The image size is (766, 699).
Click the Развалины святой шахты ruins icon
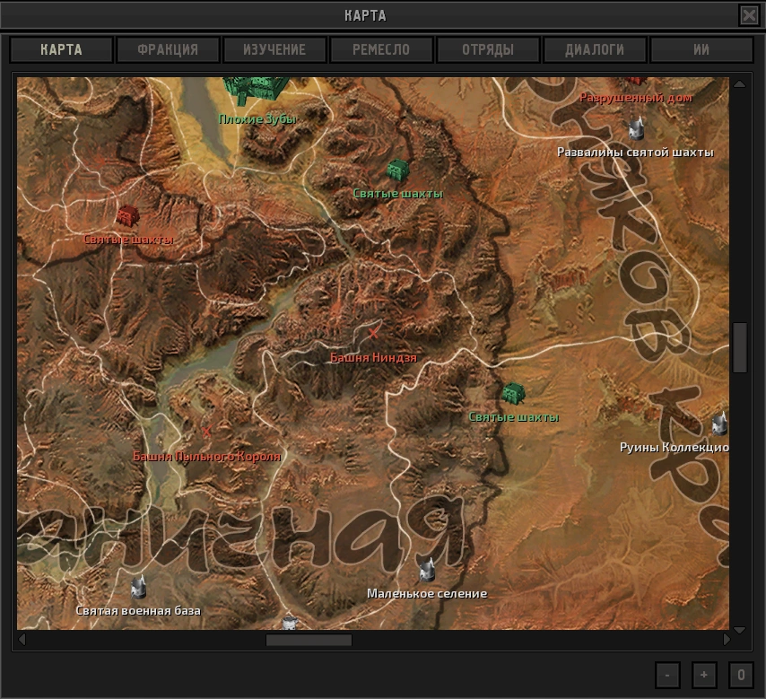pyautogui.click(x=636, y=127)
